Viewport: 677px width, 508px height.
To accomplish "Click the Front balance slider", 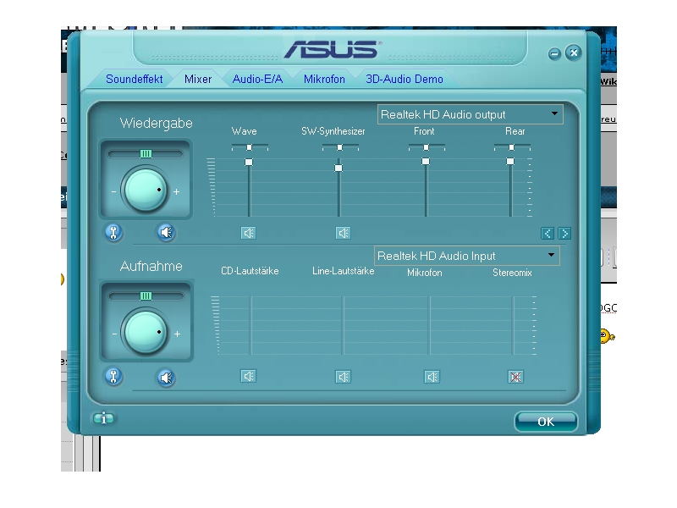I will [x=427, y=147].
